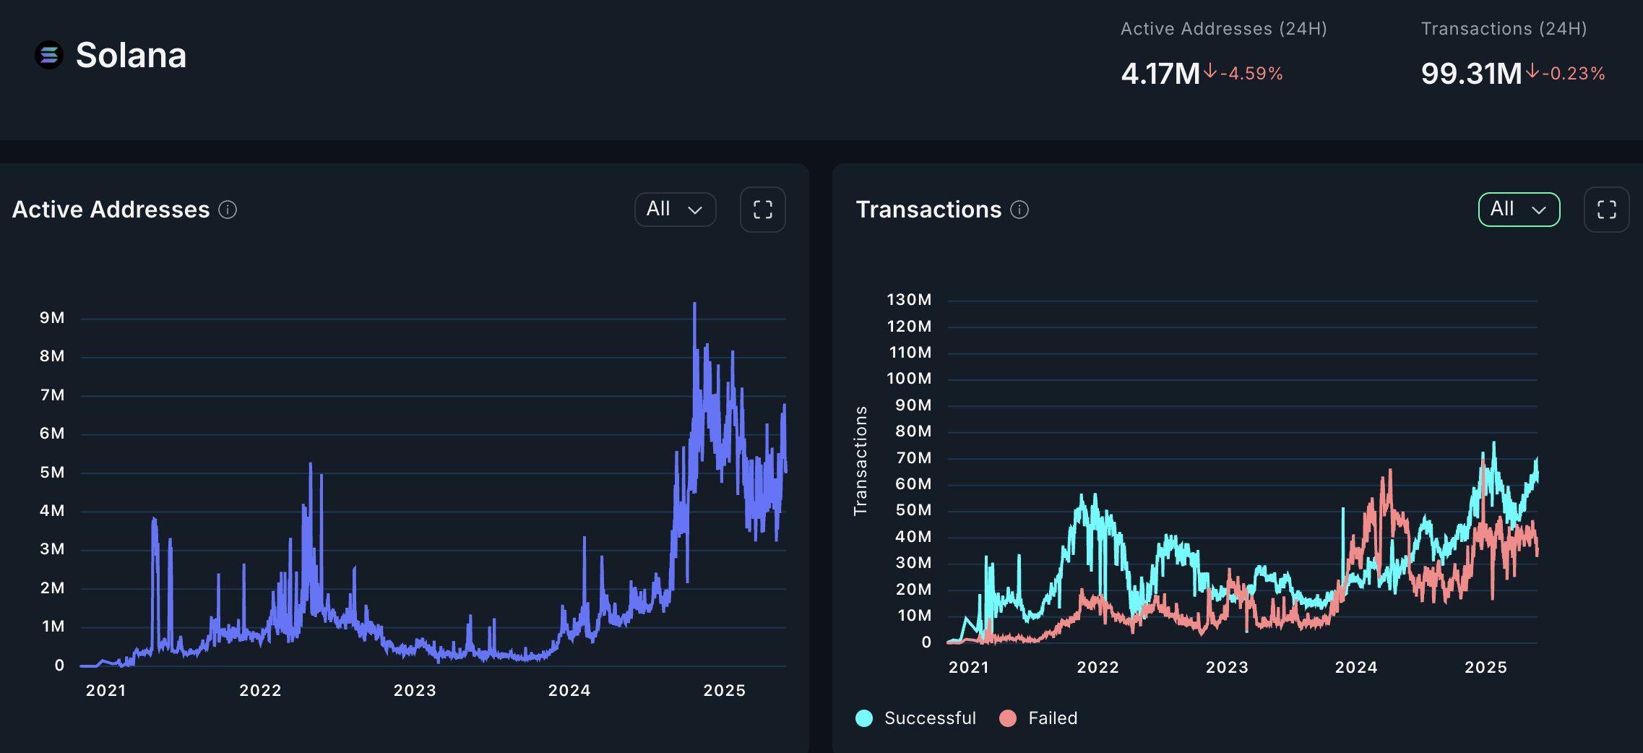1643x753 pixels.
Task: Click the cyan Successful legend swatch
Action: 864,718
